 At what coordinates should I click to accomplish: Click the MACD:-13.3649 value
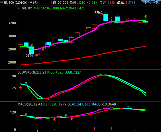click(104, 104)
